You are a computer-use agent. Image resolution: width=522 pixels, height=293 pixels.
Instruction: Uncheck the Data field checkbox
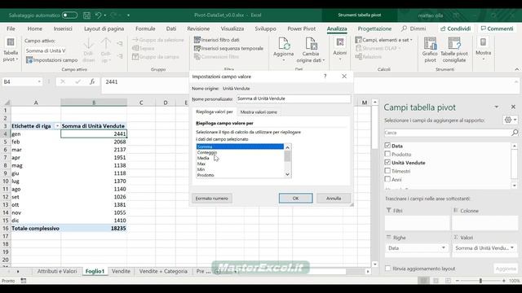coord(387,146)
